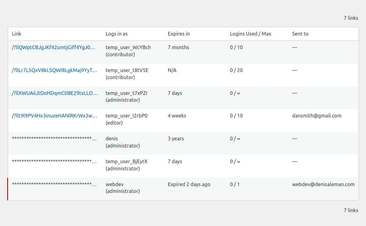Click the top '7 links' count

tap(351, 18)
